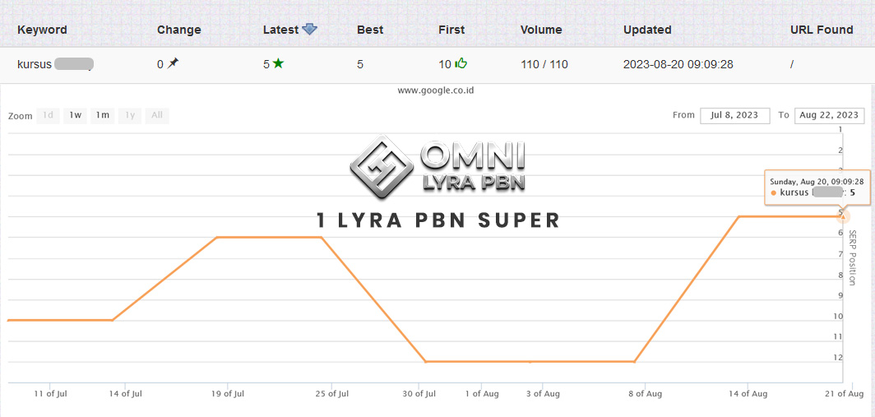Image resolution: width=875 pixels, height=417 pixels.
Task: Click the highlighted Aug 20 data point
Action: [x=843, y=216]
